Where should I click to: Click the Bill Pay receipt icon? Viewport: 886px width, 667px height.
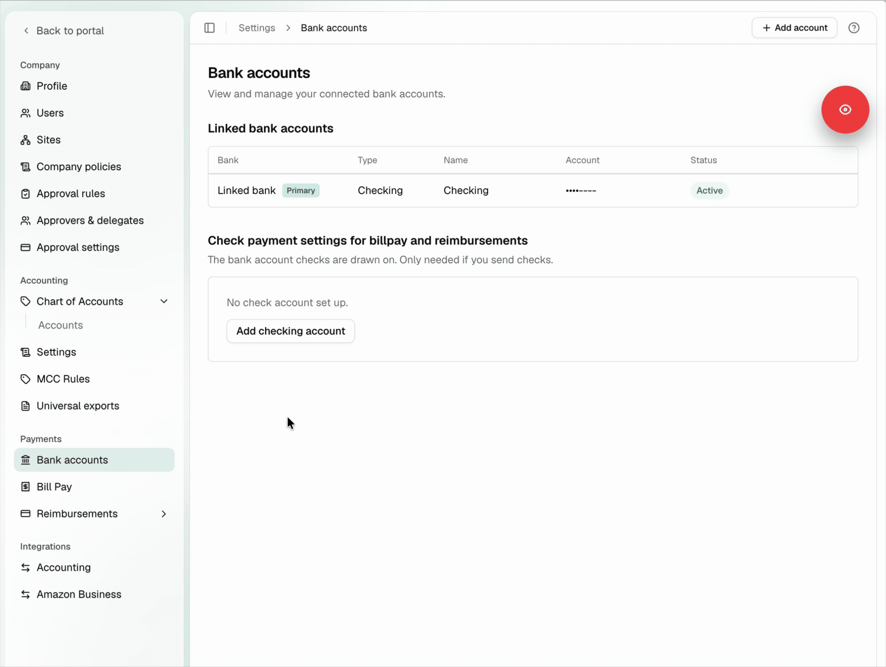tap(26, 487)
